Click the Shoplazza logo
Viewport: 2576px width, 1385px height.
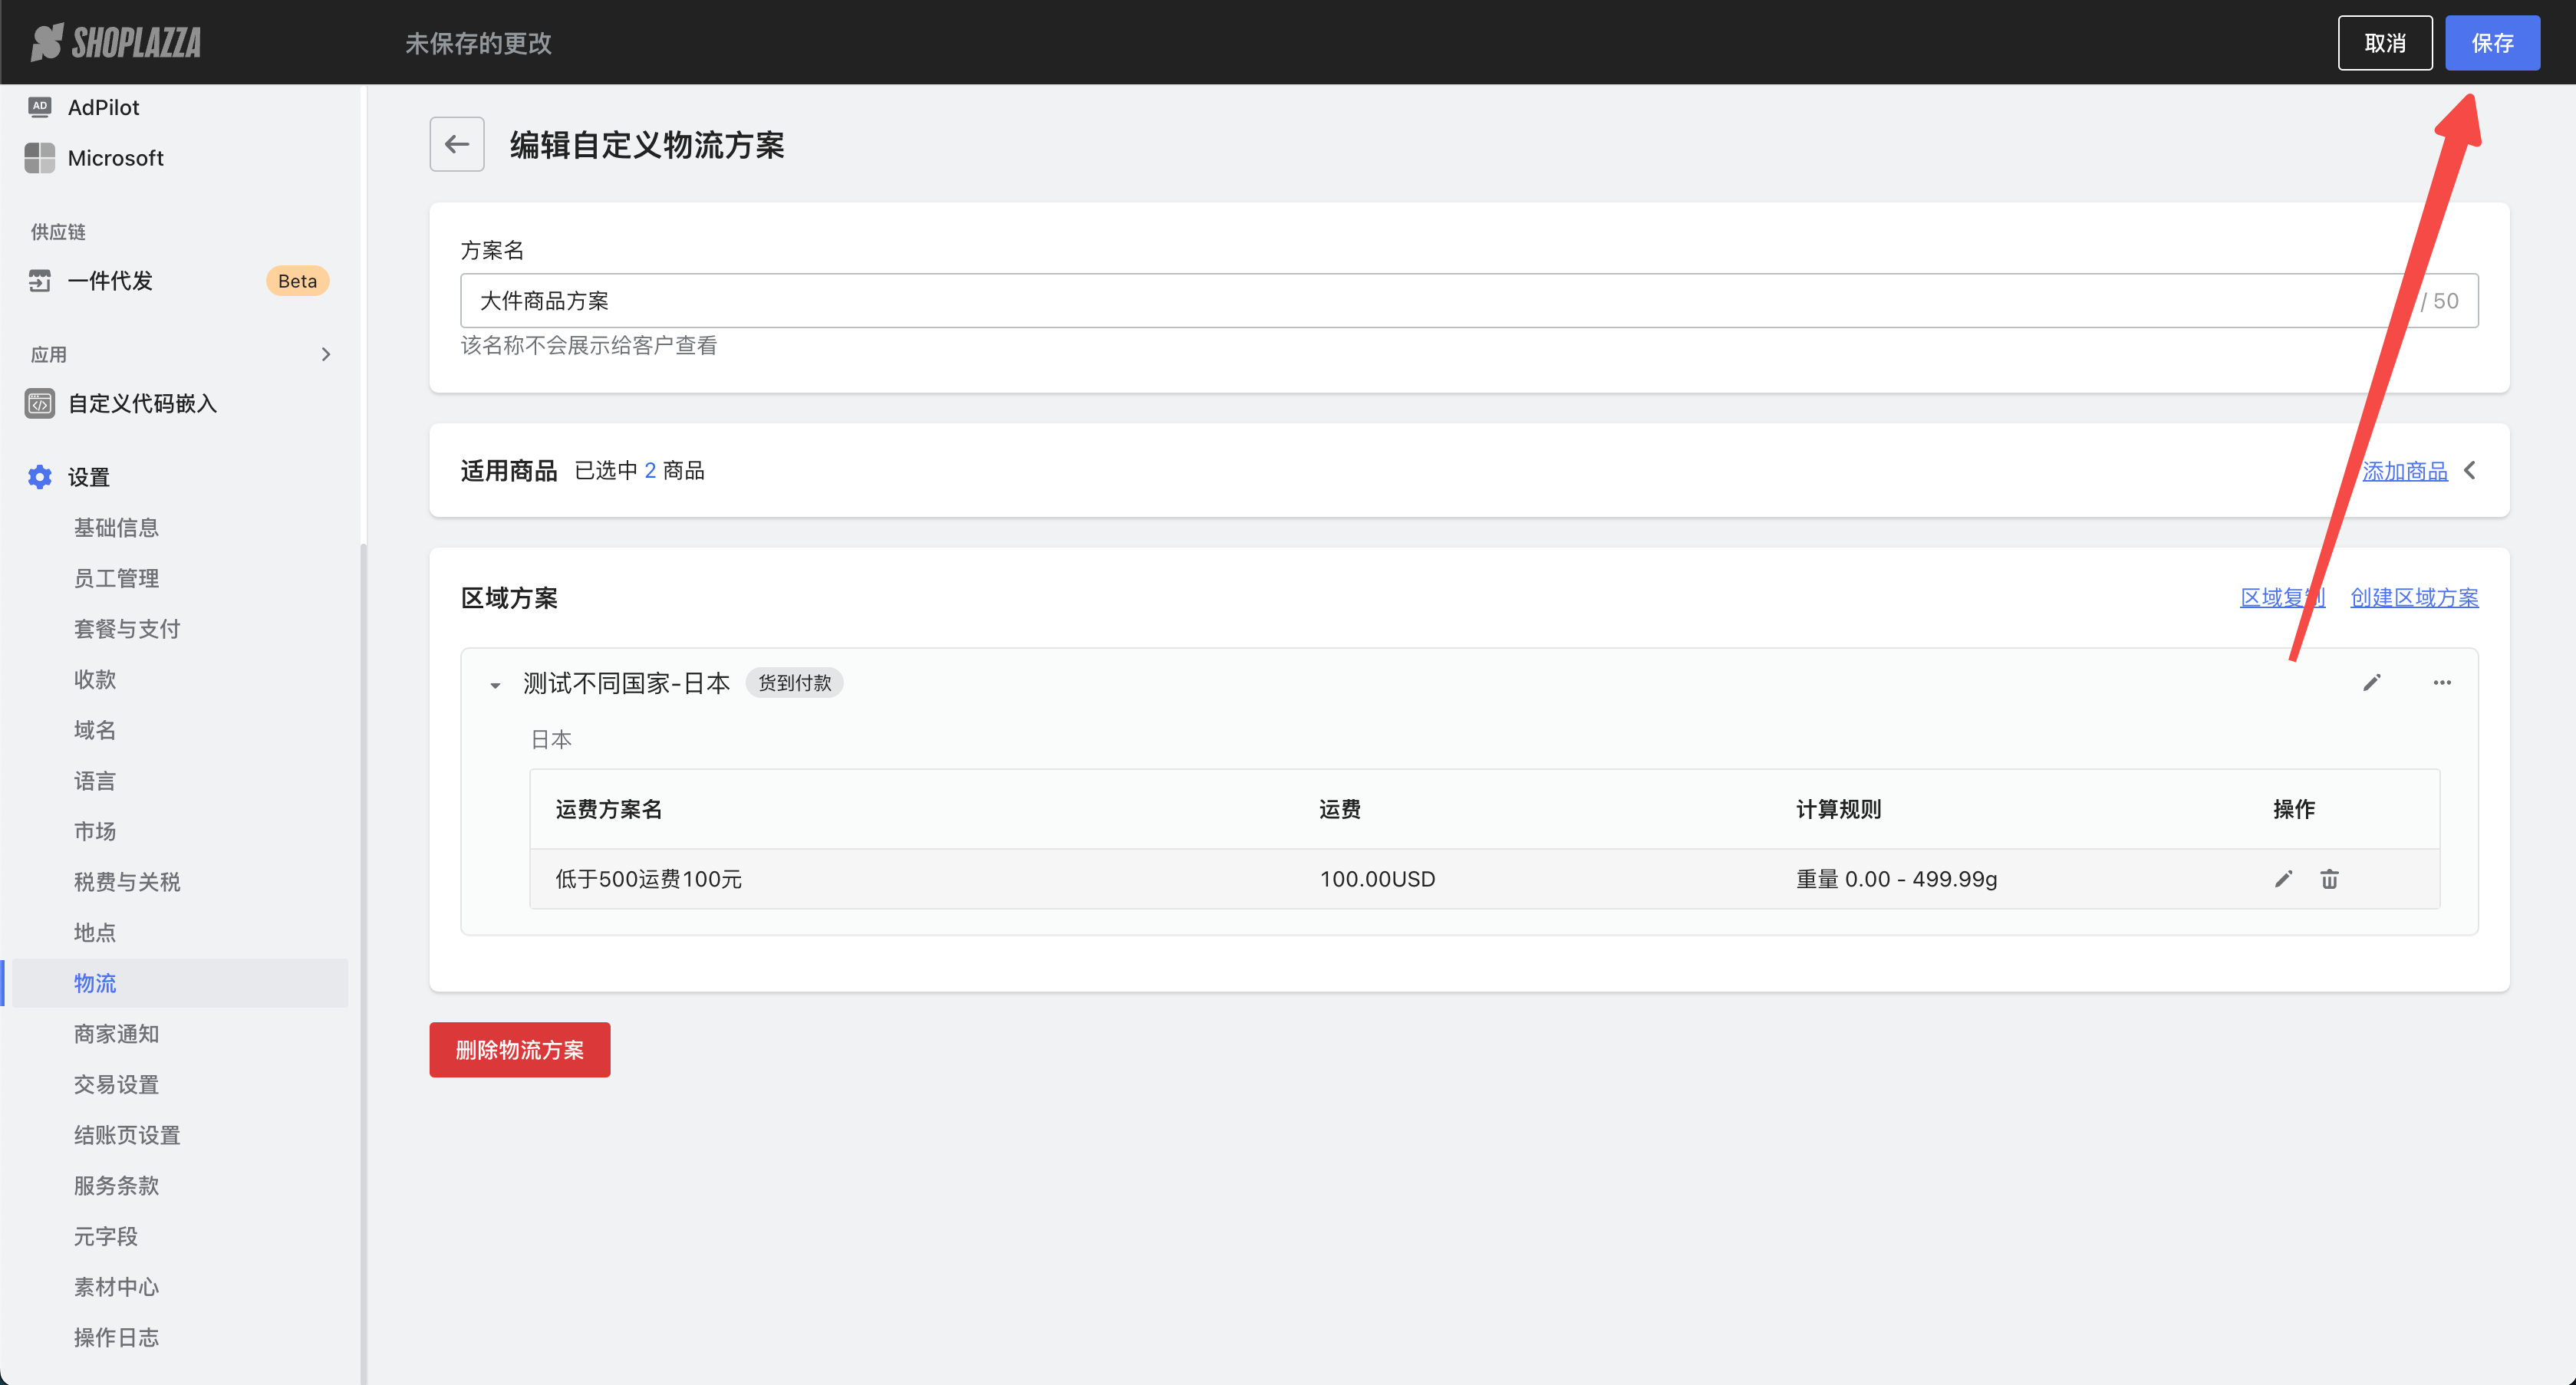point(116,42)
